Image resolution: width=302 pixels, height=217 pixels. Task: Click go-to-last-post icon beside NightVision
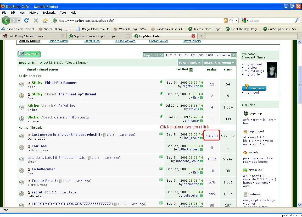click(x=202, y=86)
